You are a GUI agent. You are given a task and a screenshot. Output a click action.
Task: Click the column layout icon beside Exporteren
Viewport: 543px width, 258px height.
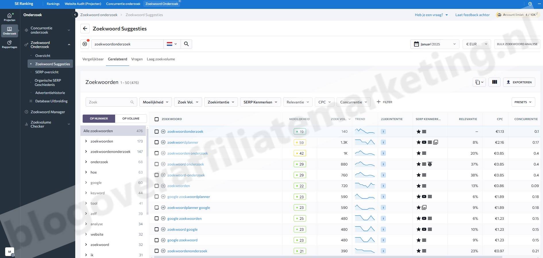[x=494, y=82]
